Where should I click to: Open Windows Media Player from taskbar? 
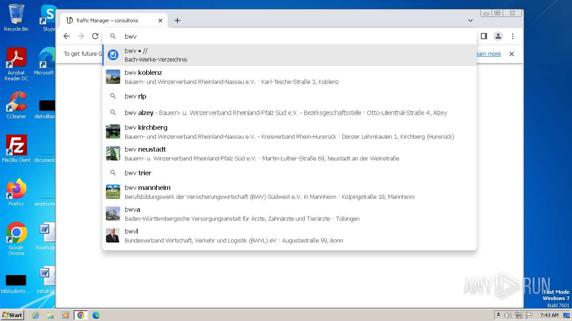click(x=66, y=315)
